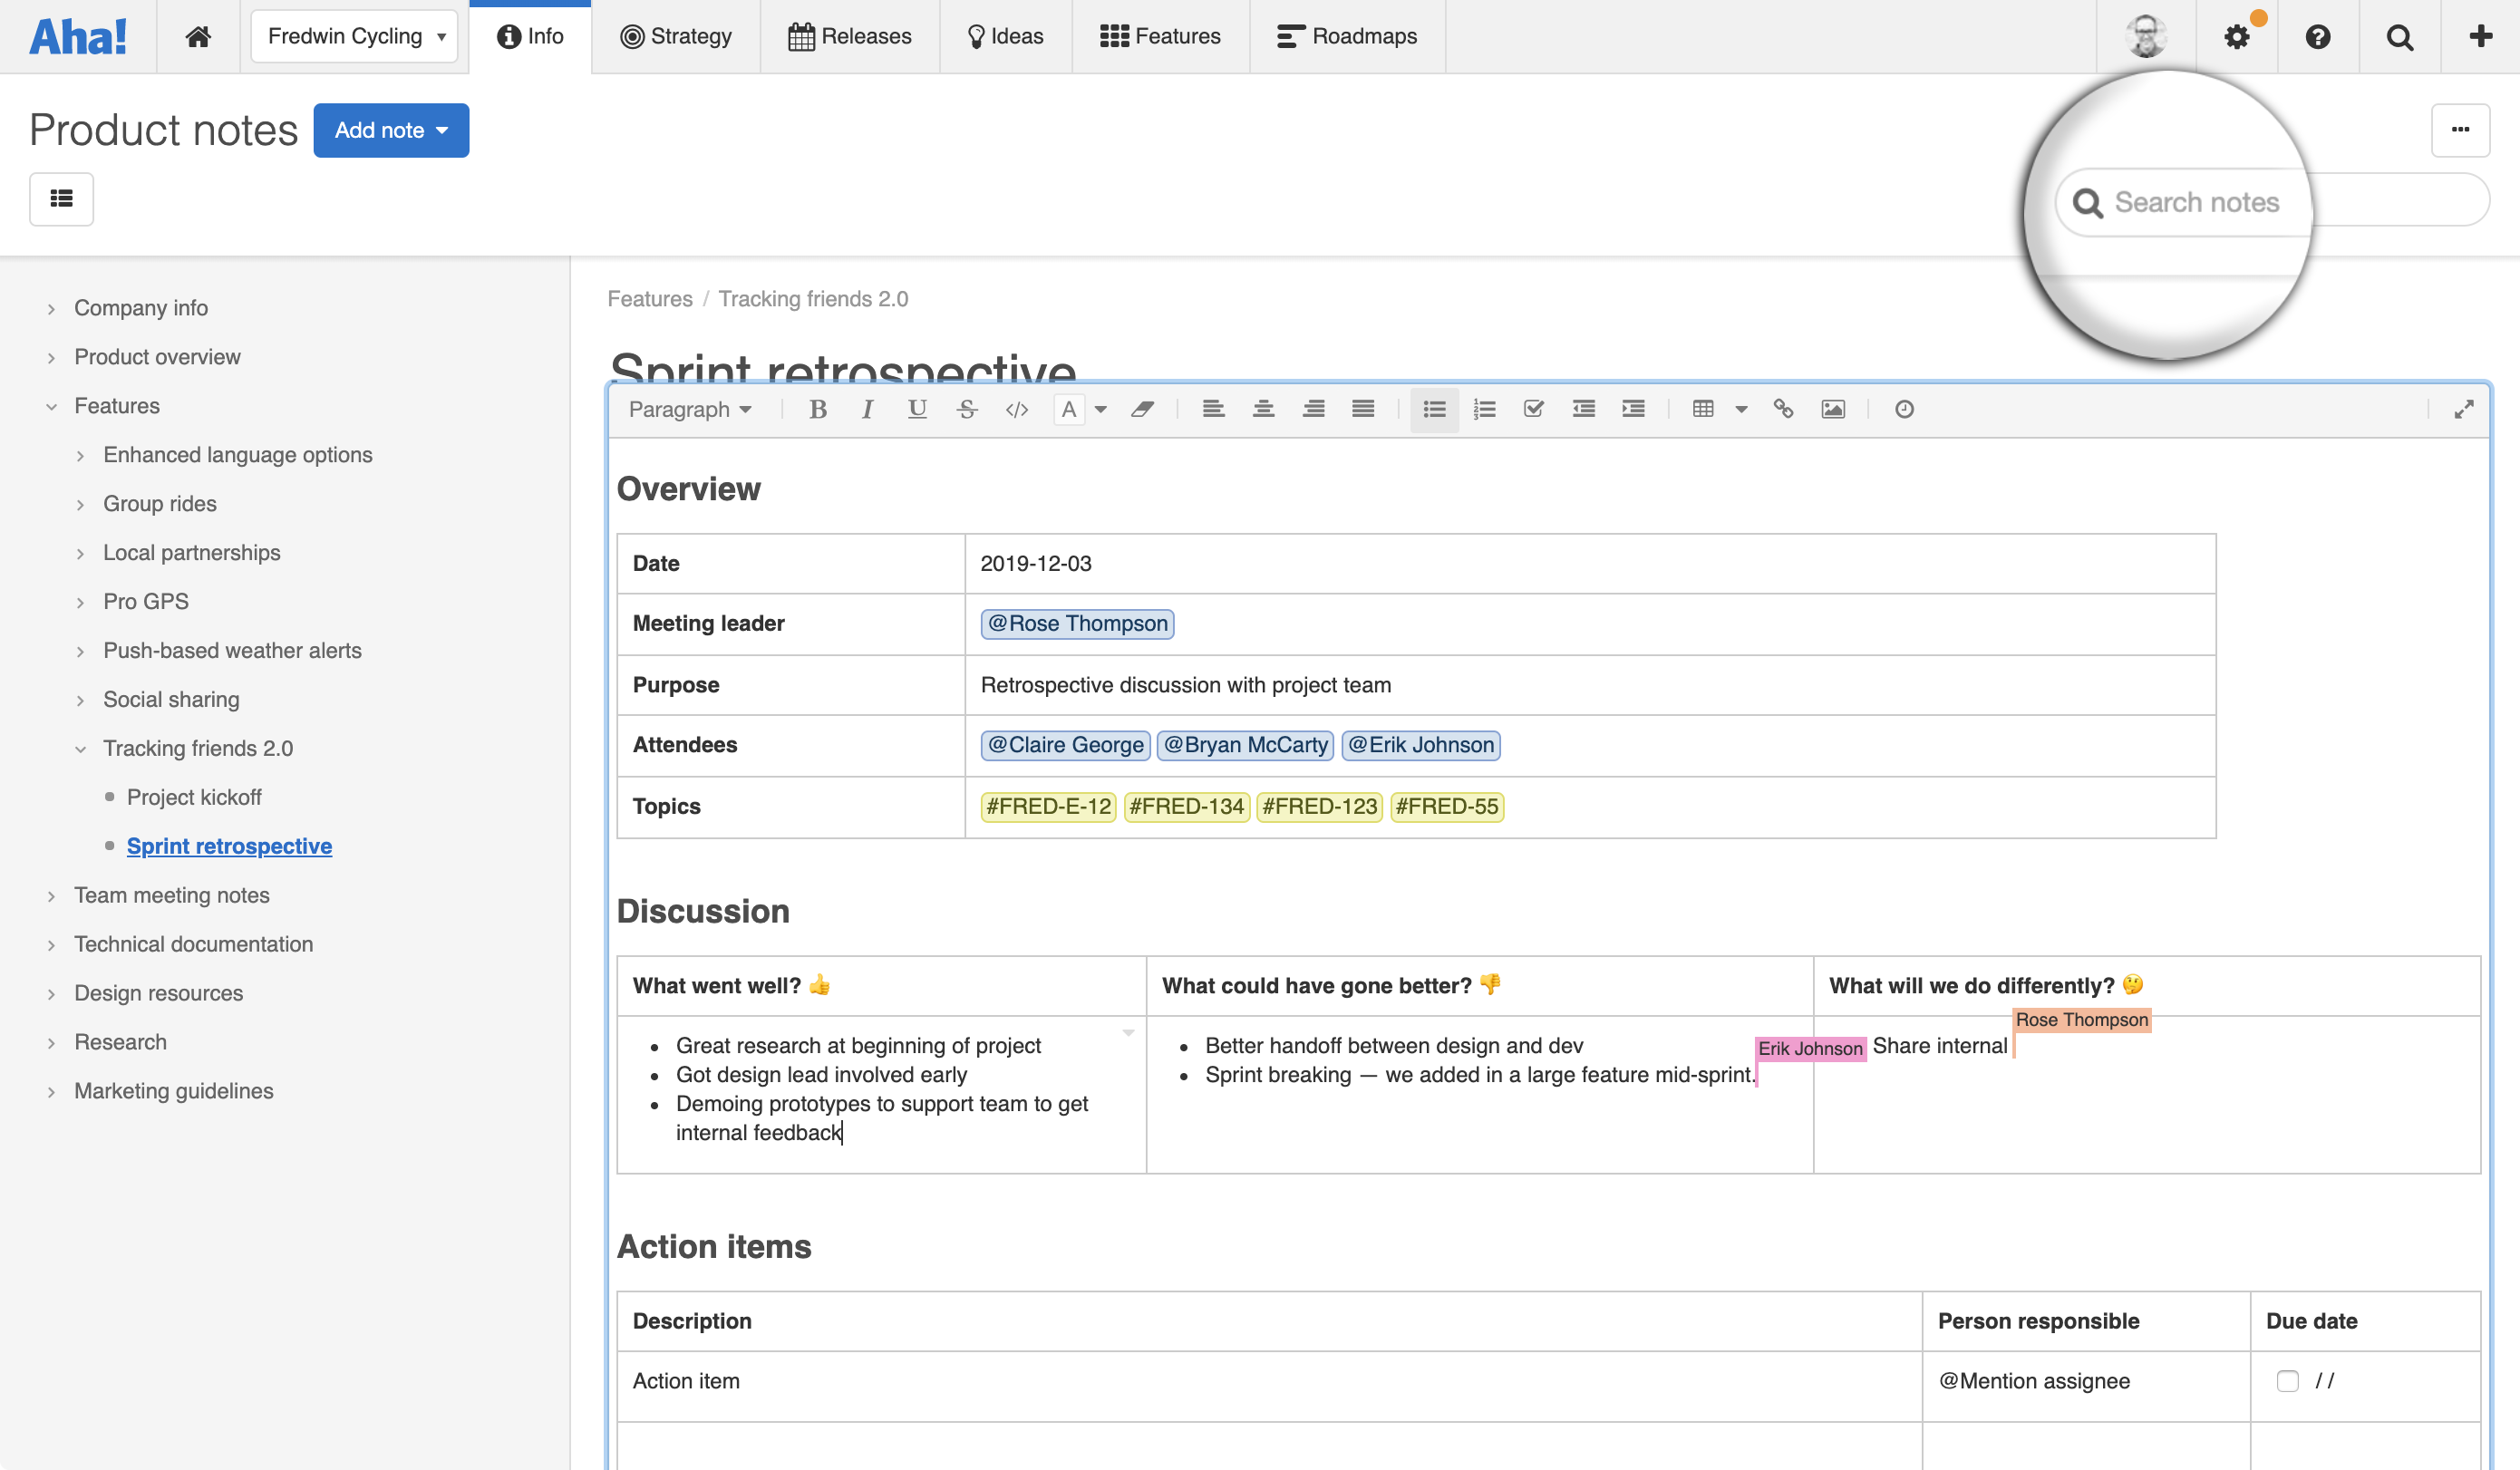The image size is (2520, 1470).
Task: Open the Settings gear in the header
Action: pyautogui.click(x=2238, y=36)
